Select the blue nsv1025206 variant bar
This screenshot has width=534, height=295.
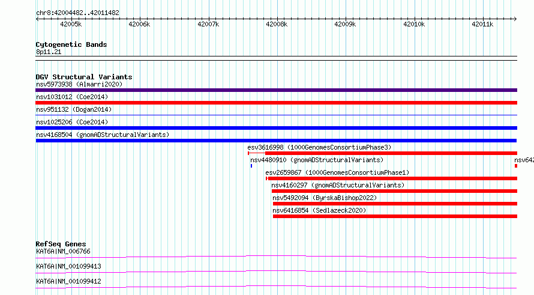[x=276, y=128]
